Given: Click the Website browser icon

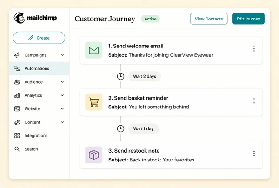Looking at the screenshot, I should click(17, 109).
